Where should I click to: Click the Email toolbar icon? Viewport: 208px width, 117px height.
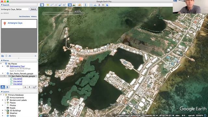91,5
